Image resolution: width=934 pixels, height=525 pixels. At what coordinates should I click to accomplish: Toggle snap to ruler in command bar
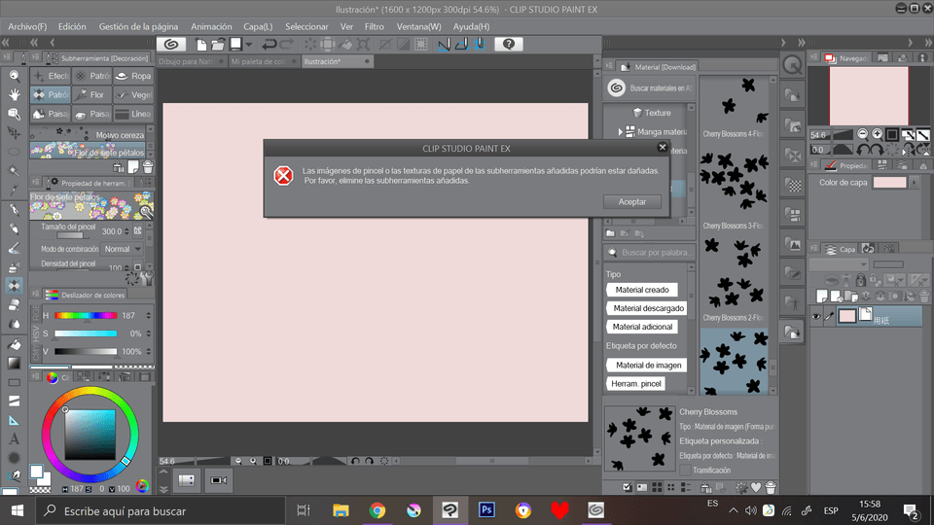[x=445, y=44]
